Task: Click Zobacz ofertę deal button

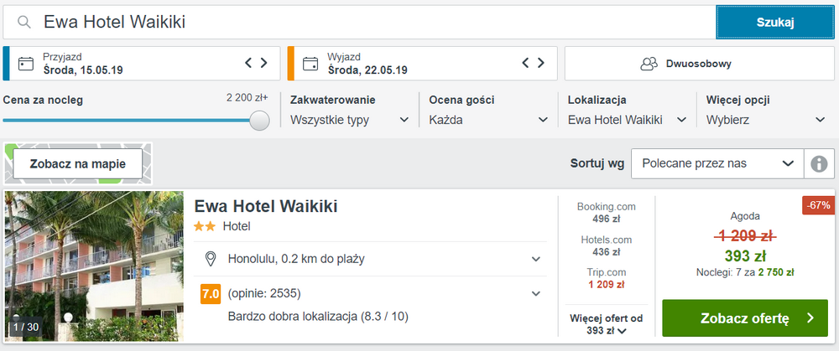Action: (745, 318)
